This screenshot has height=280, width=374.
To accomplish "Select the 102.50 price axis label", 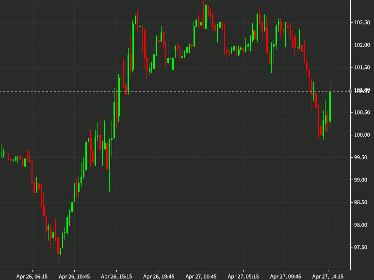I will [362, 22].
